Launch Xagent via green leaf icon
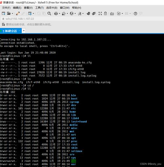Screen dimensions: 164x167 pyautogui.click(x=94, y=13)
